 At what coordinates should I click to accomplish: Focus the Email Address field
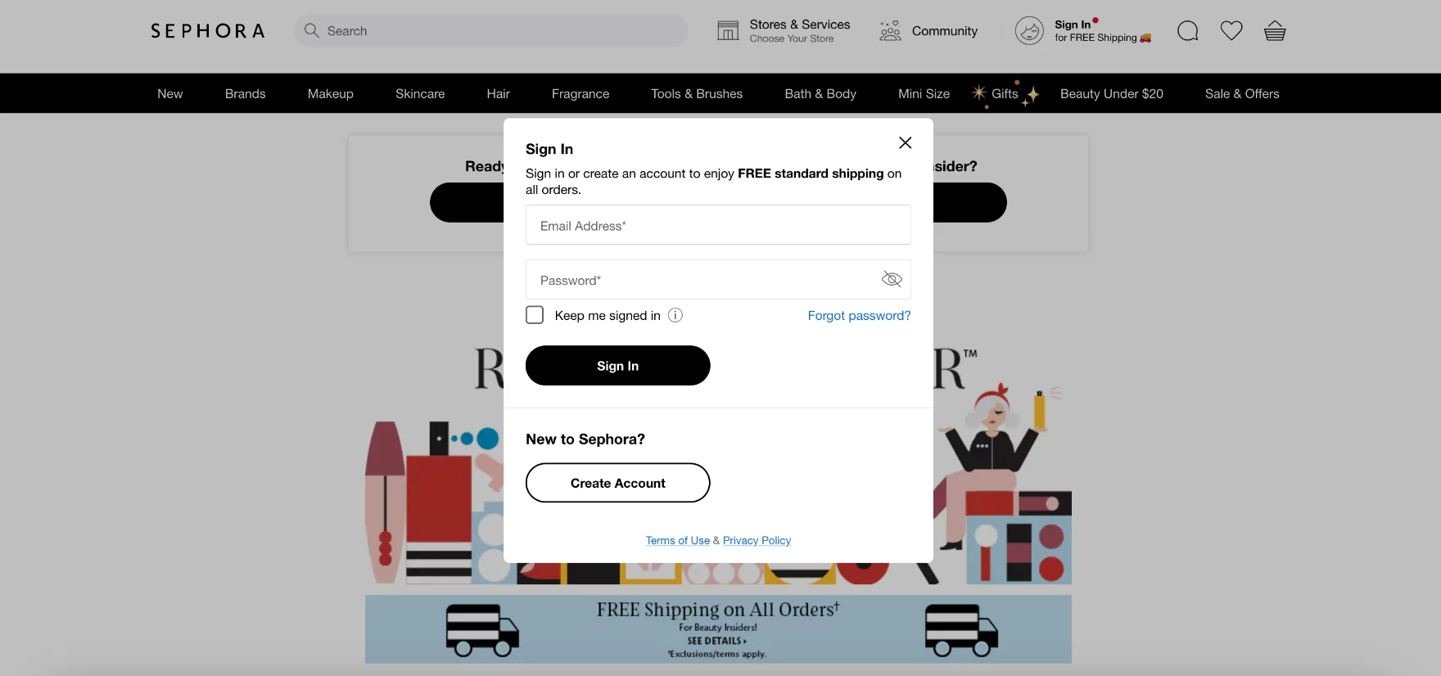[718, 225]
